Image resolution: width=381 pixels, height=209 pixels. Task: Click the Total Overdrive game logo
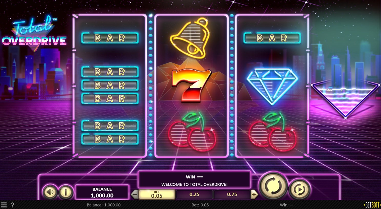click(x=34, y=33)
